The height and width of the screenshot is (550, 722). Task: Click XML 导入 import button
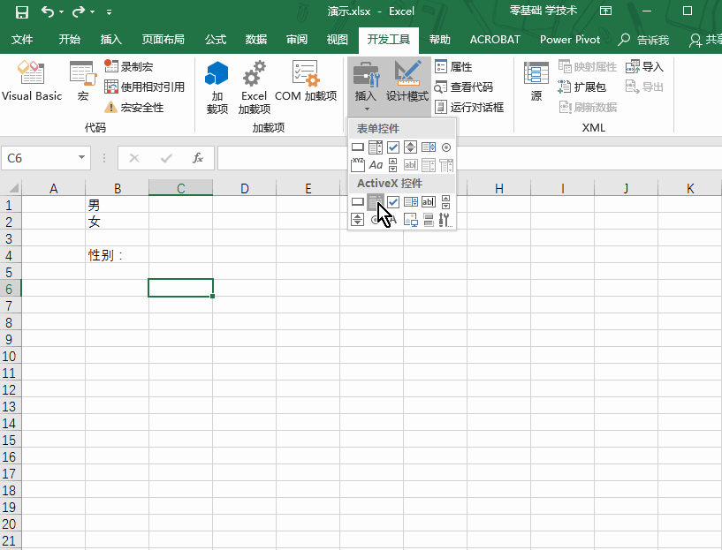644,67
